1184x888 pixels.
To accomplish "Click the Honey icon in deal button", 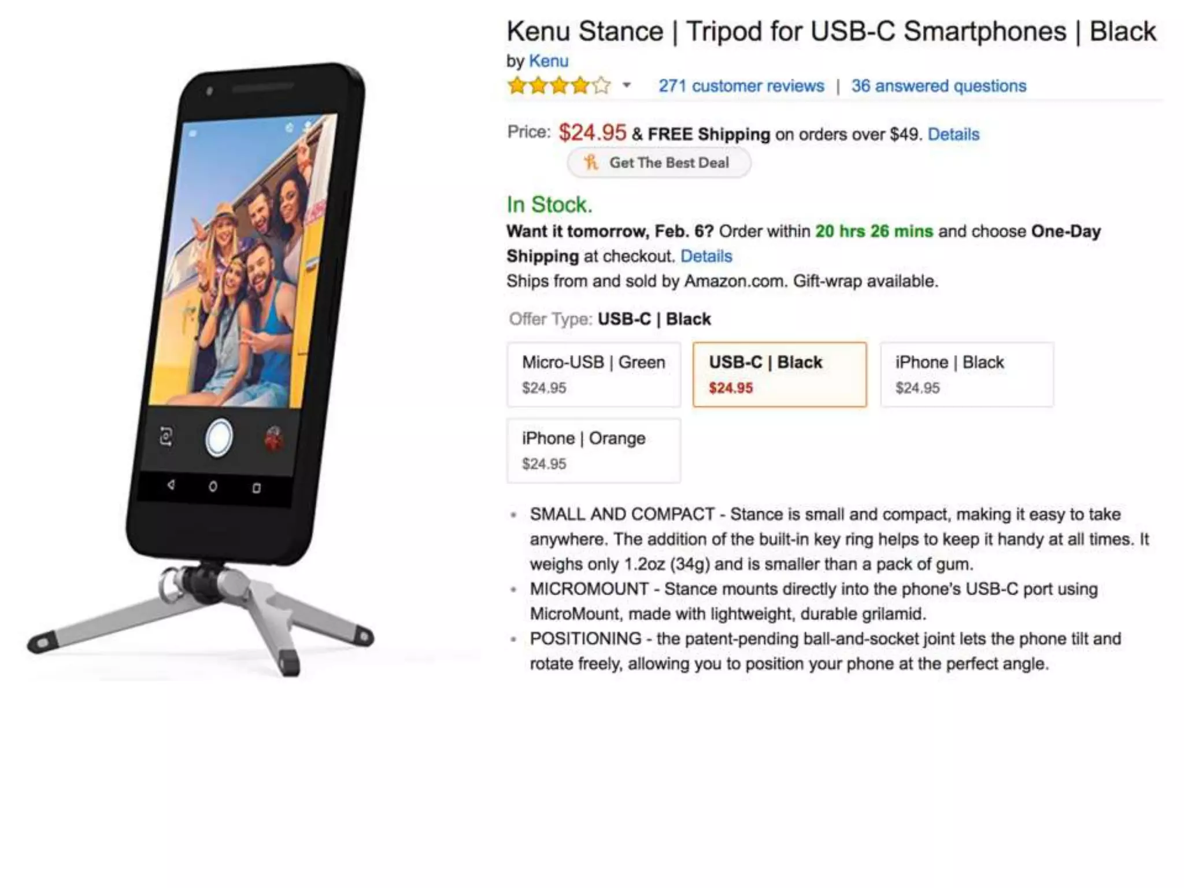I will click(591, 162).
